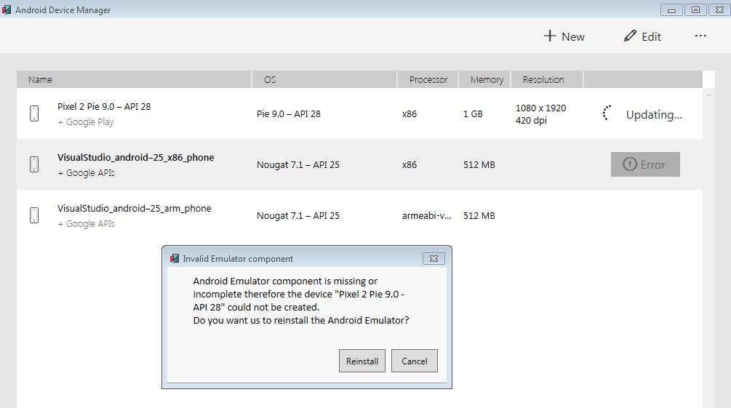Click 'armeabi-v...' processor cell

click(426, 215)
